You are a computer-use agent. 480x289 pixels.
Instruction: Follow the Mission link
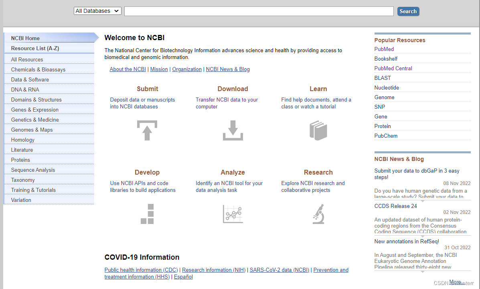159,69
